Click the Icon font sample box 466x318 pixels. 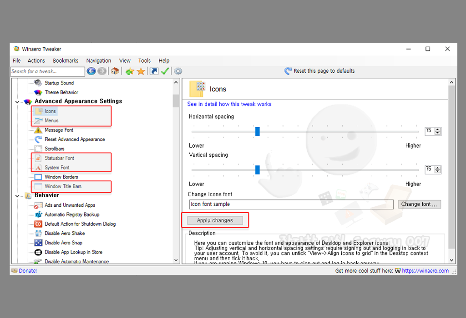click(291, 204)
